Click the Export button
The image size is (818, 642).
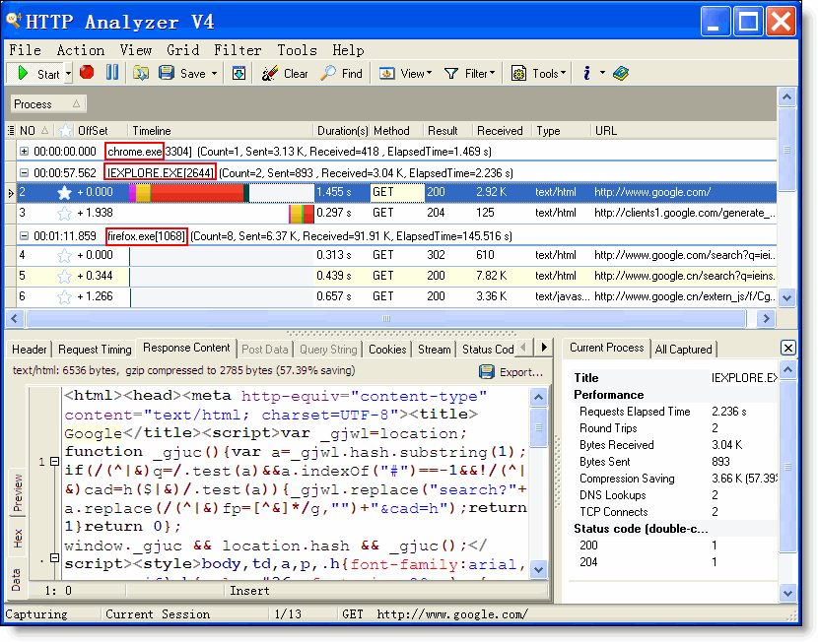[x=511, y=372]
